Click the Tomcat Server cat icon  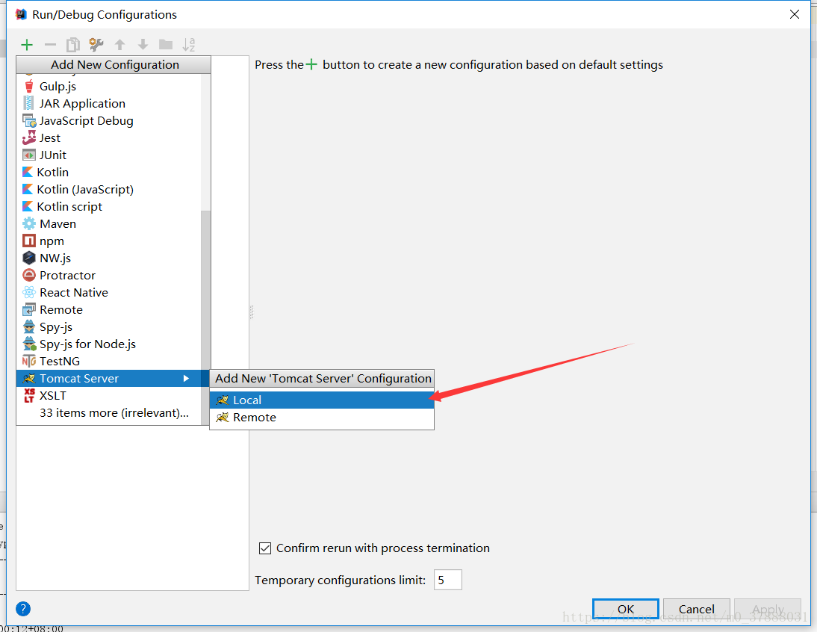tap(29, 379)
